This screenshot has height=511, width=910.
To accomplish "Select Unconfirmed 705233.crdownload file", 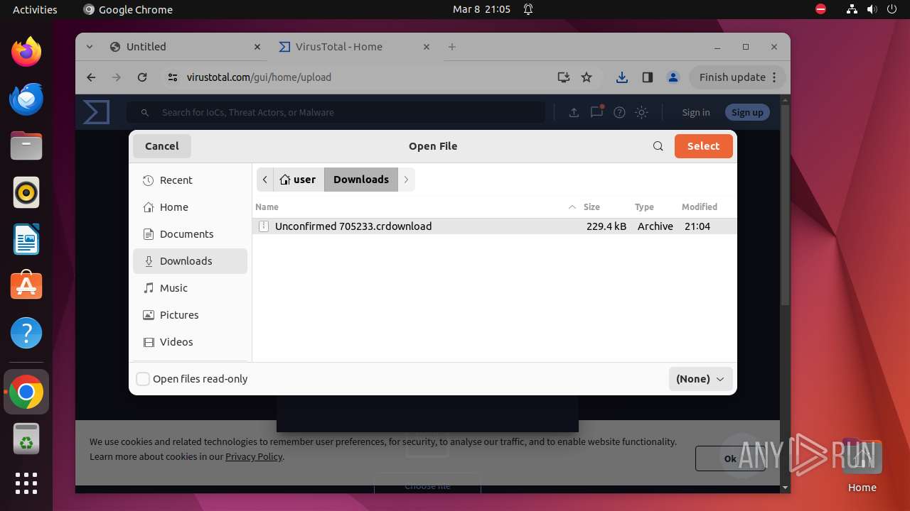I will click(x=495, y=226).
